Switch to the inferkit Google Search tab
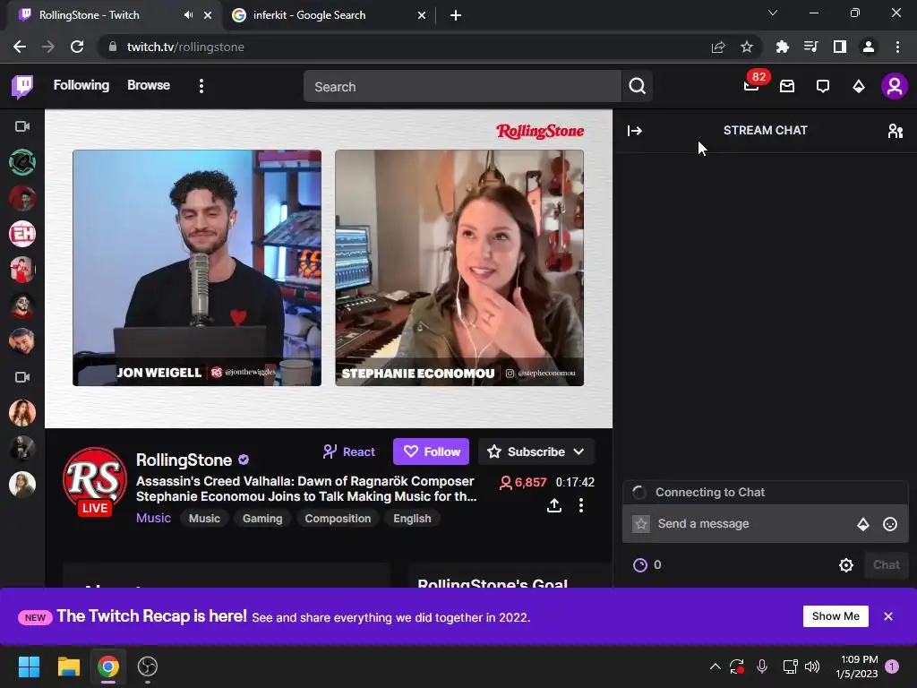Image resolution: width=917 pixels, height=688 pixels. click(328, 15)
